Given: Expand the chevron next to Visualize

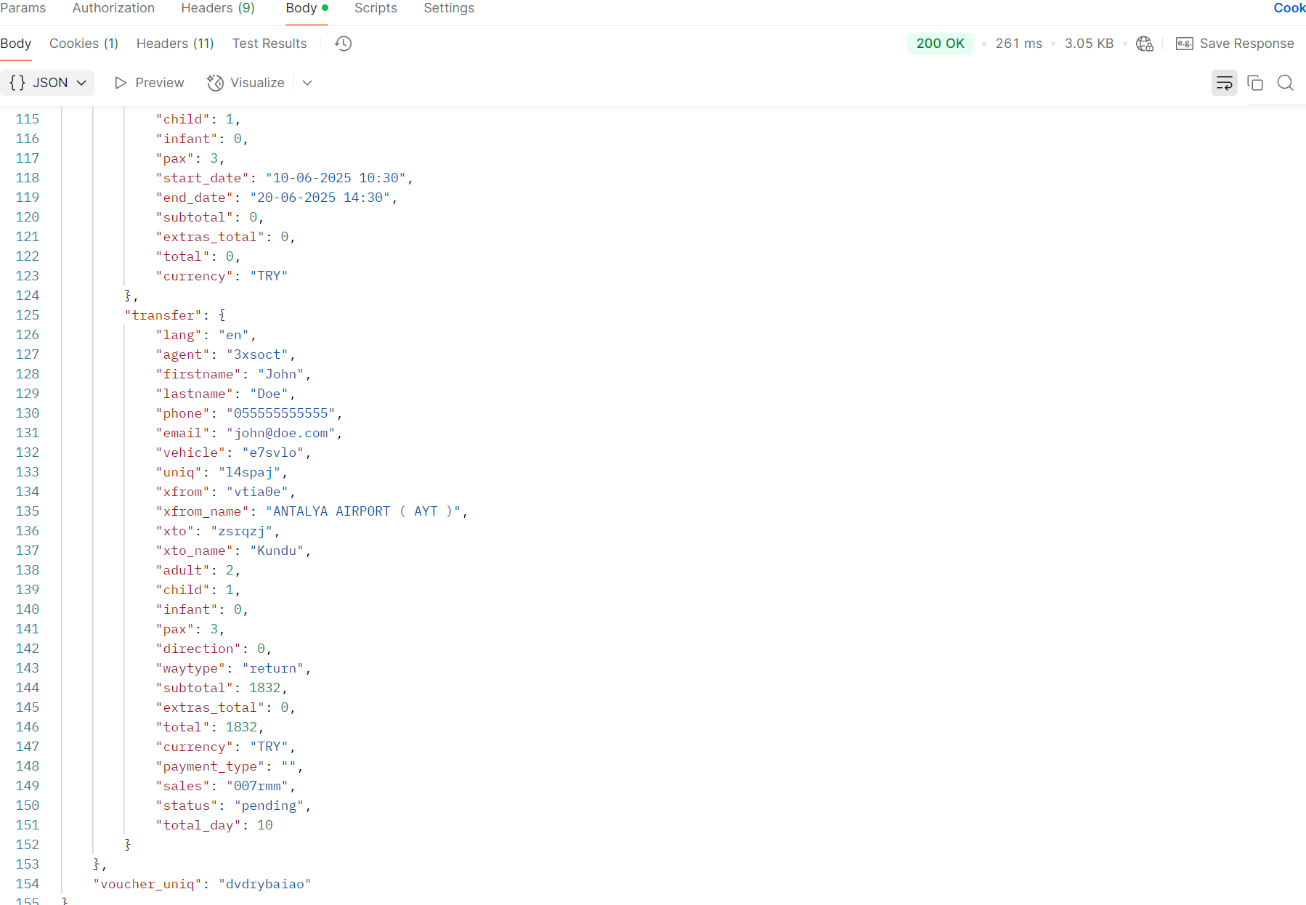Looking at the screenshot, I should coord(307,83).
